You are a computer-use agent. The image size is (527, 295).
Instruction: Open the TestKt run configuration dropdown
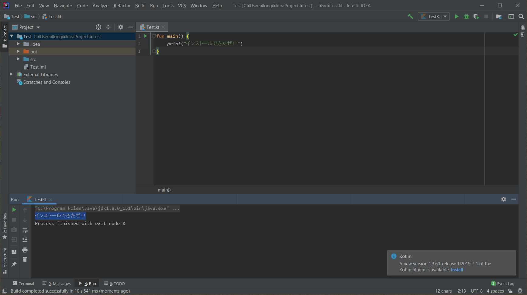434,16
